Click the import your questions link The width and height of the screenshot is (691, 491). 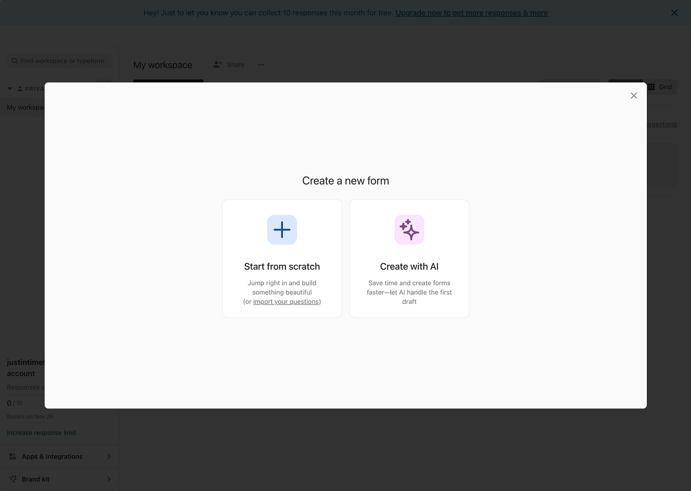tap(286, 302)
